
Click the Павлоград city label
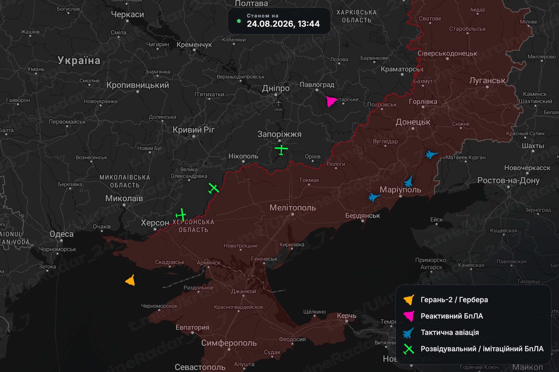click(317, 85)
